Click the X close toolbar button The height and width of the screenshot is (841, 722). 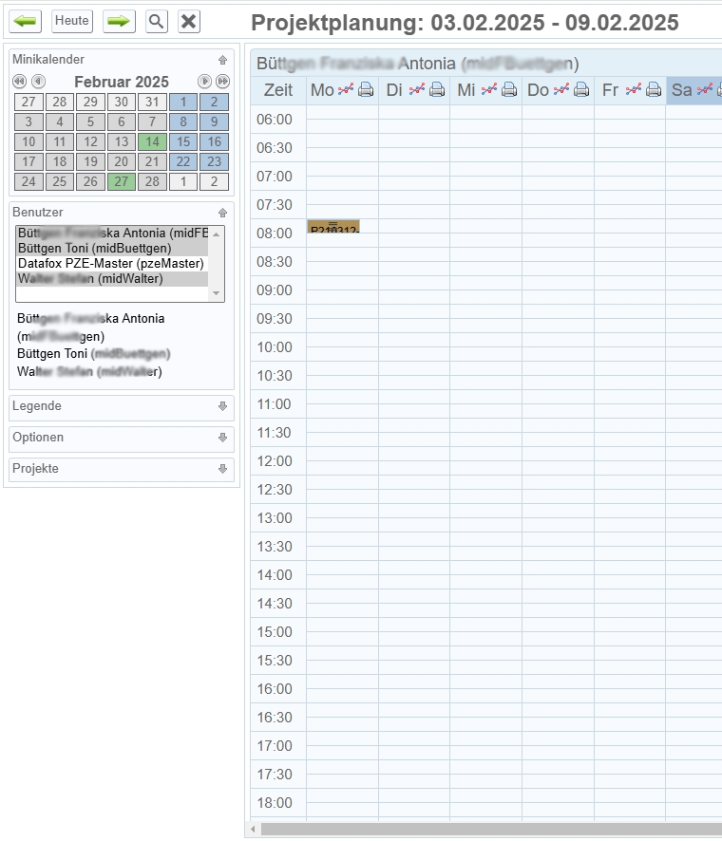[189, 22]
